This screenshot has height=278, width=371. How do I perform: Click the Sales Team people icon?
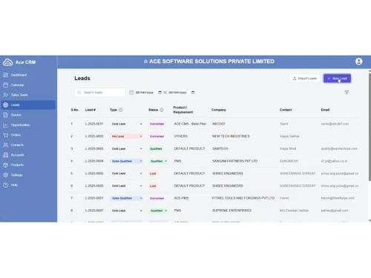point(5,95)
